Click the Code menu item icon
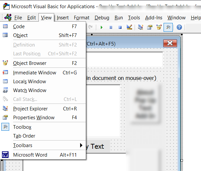Image resolution: width=201 pixels, height=171 pixels. click(x=5, y=26)
